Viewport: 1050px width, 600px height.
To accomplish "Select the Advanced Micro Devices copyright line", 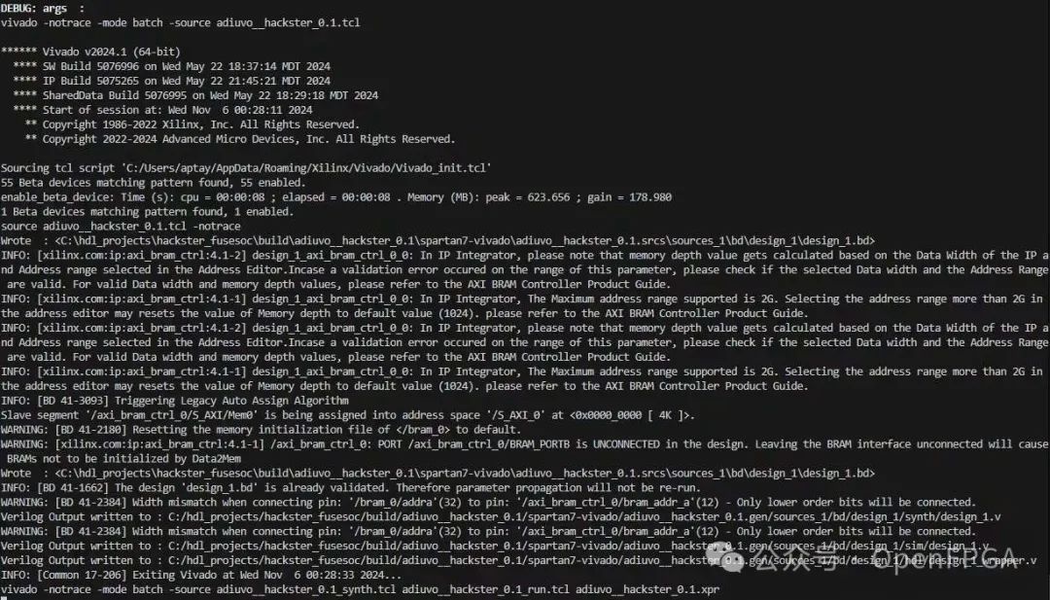I will 240,139.
